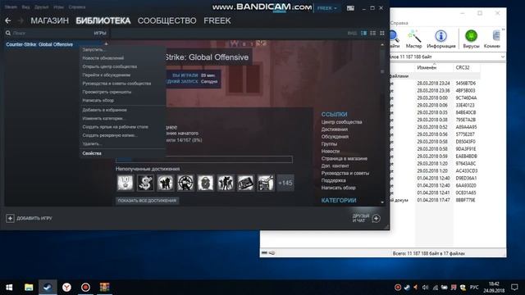The width and height of the screenshot is (525, 295).
Task: Open Steam menu in menu bar
Action: click(x=11, y=7)
